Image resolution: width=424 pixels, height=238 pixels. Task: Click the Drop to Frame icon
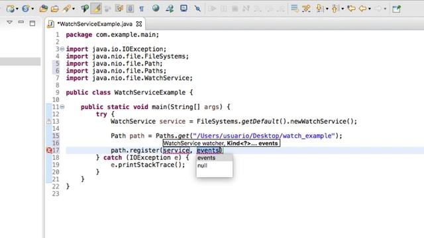pos(294,9)
